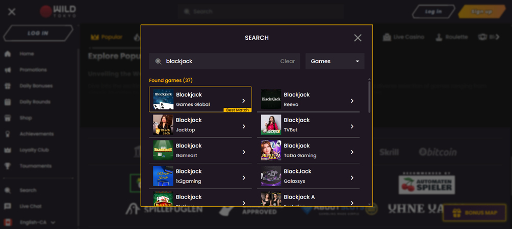
Task: Expand chevron for TaDa Gaming Blackjack
Action: pyautogui.click(x=352, y=152)
